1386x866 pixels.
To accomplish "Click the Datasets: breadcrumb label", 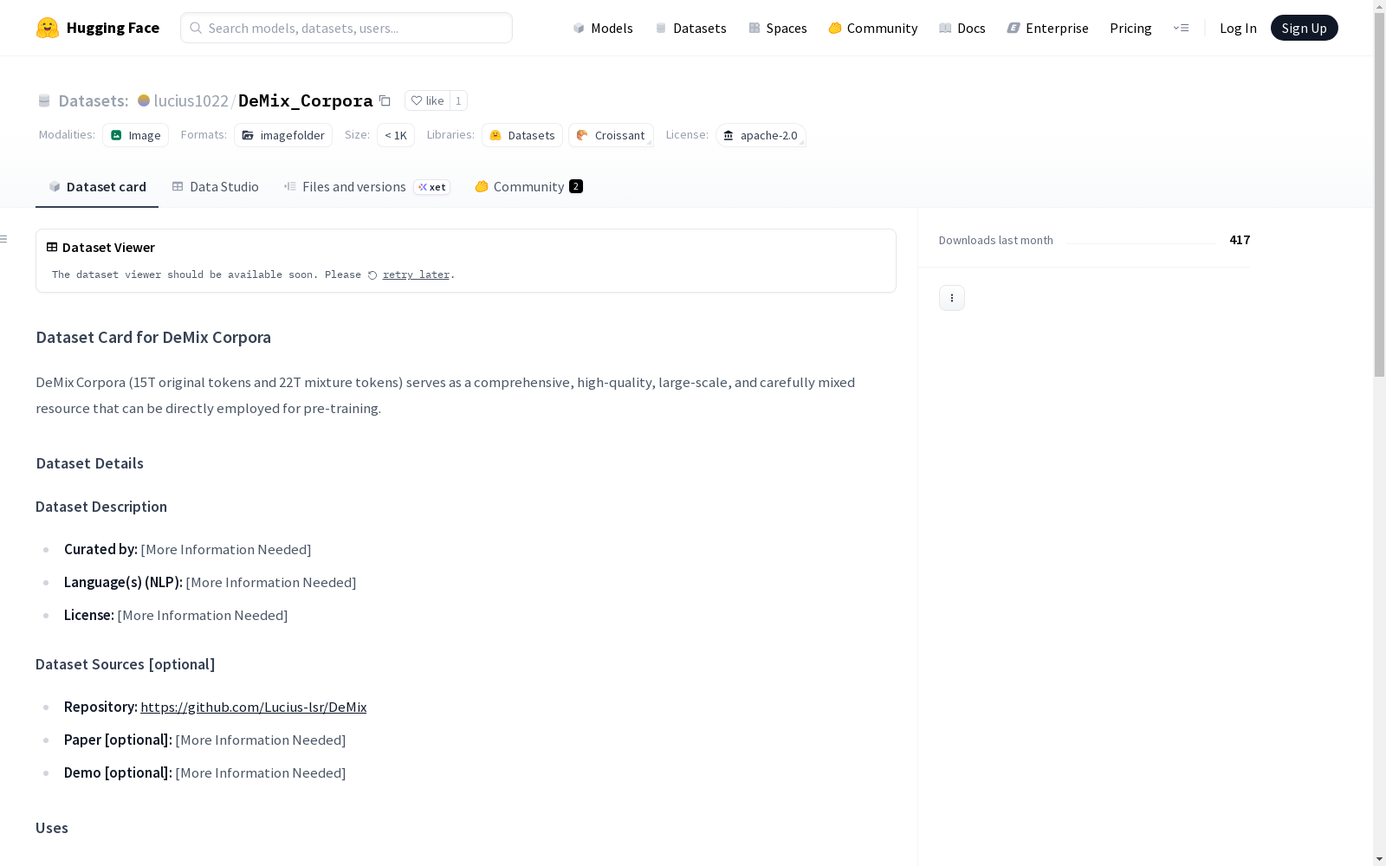I will pos(94,100).
